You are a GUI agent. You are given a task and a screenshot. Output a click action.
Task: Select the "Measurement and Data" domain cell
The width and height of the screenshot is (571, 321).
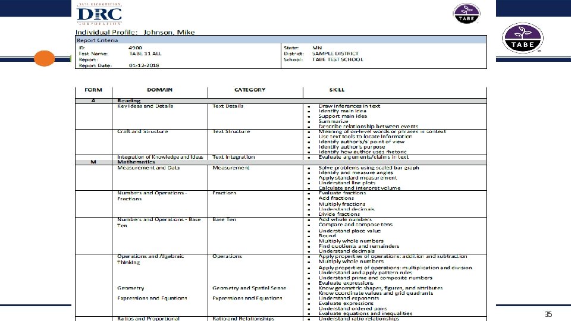[x=148, y=168]
